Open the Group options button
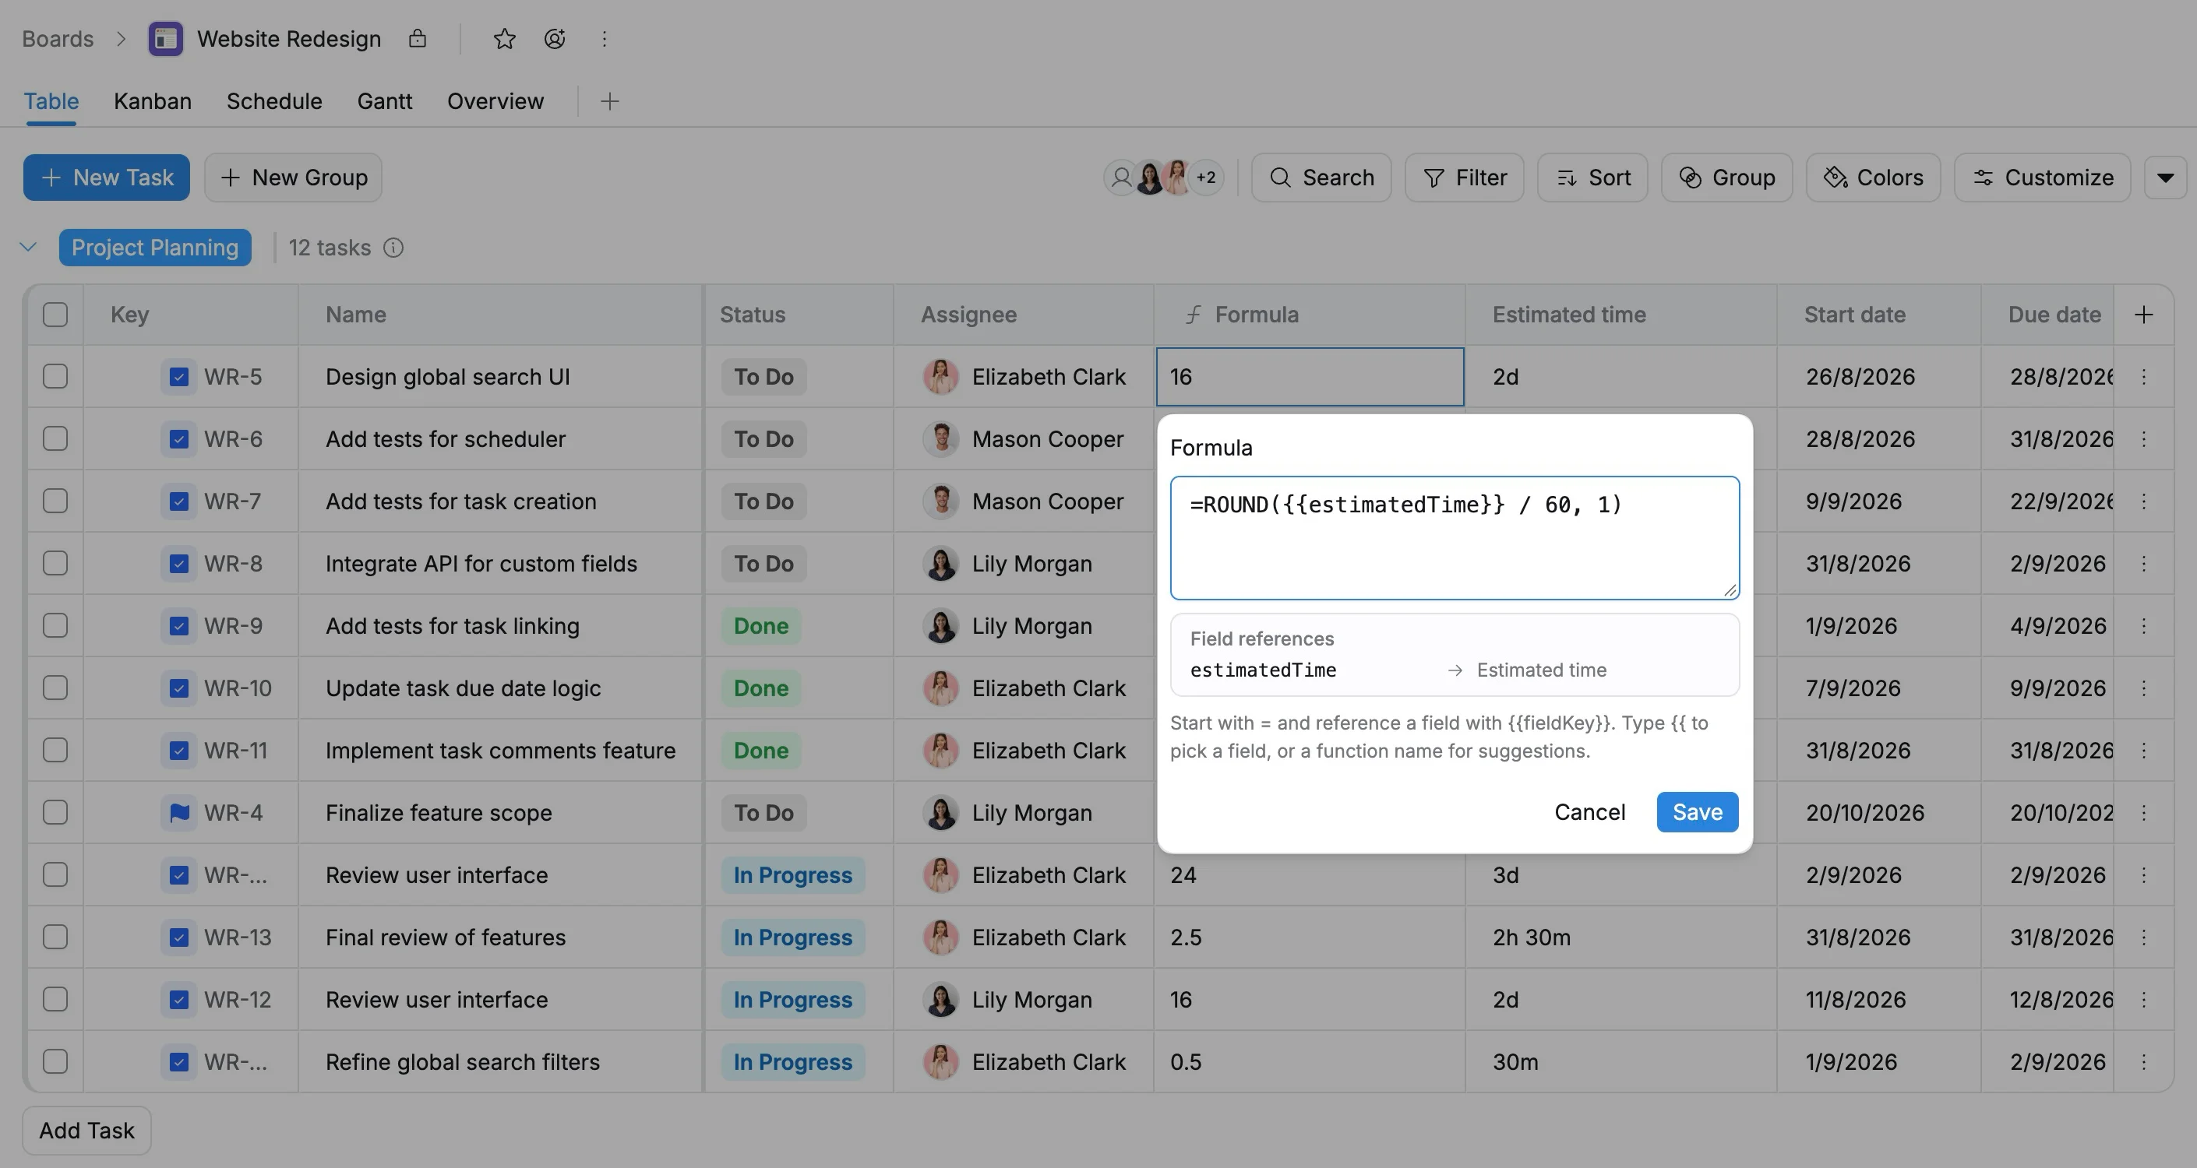Viewport: 2197px width, 1168px height. pyautogui.click(x=1726, y=178)
